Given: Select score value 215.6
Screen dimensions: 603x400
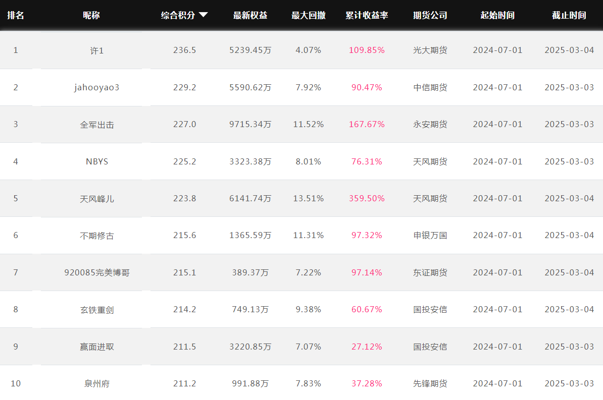Looking at the screenshot, I should click(x=185, y=235).
